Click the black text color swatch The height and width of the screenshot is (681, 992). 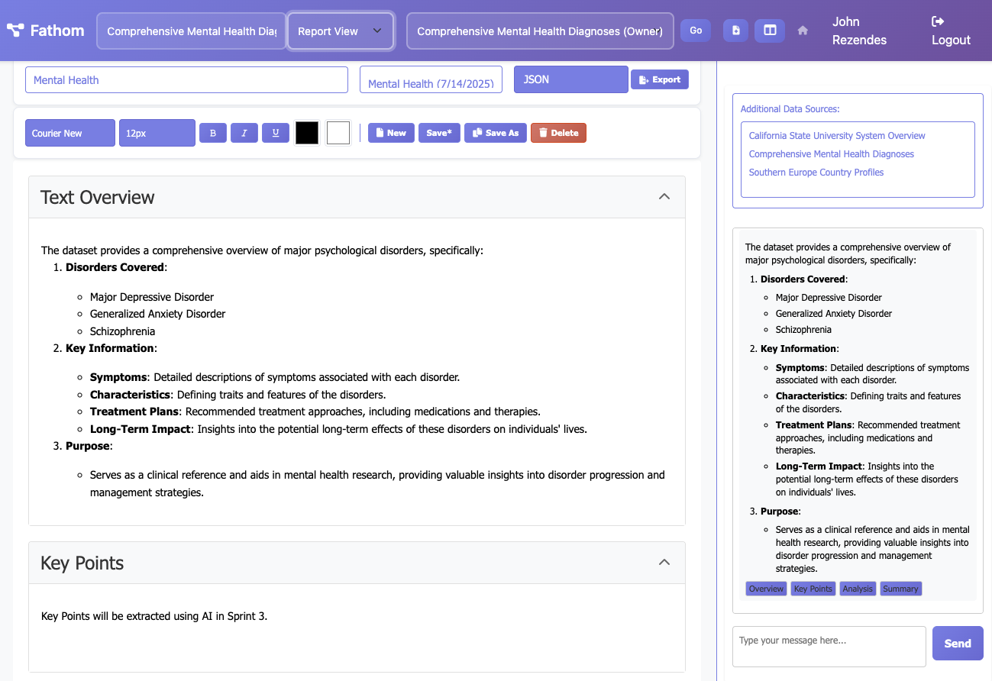(307, 133)
